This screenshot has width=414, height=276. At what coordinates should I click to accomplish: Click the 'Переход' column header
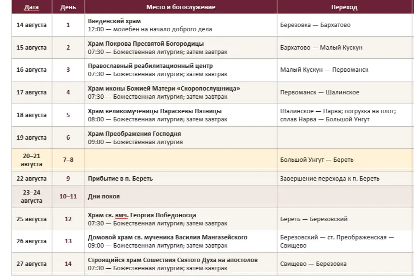[344, 7]
